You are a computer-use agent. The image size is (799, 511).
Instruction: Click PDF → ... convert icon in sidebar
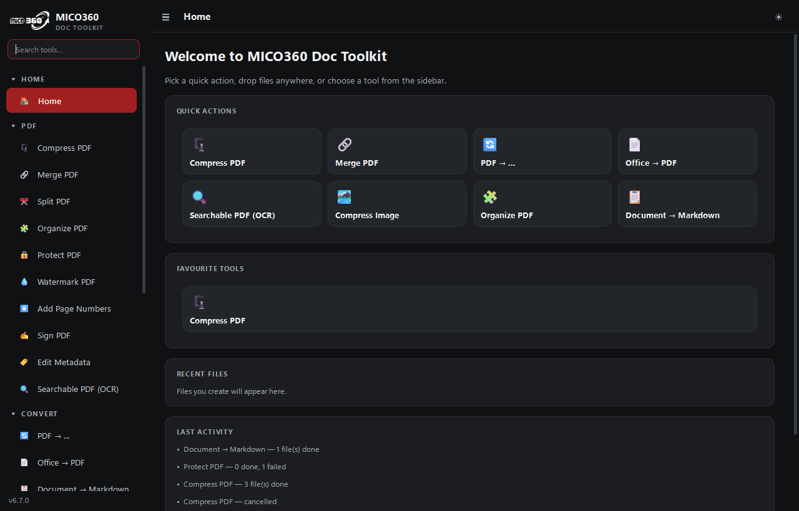coord(24,436)
